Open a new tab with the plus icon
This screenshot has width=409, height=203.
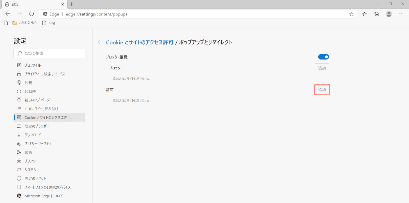[71, 4]
